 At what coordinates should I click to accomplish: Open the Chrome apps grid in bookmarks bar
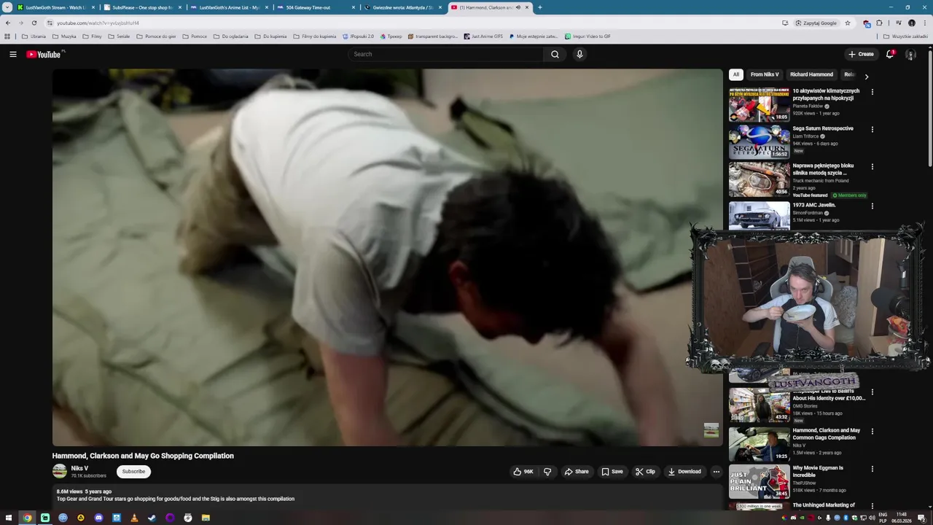pos(7,36)
